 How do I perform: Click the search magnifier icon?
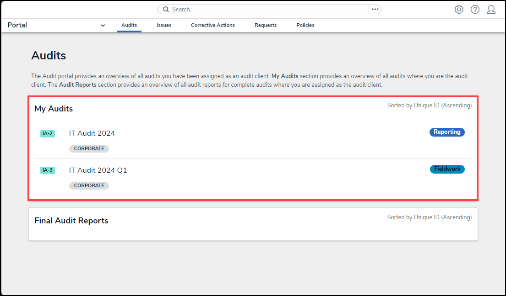click(166, 10)
